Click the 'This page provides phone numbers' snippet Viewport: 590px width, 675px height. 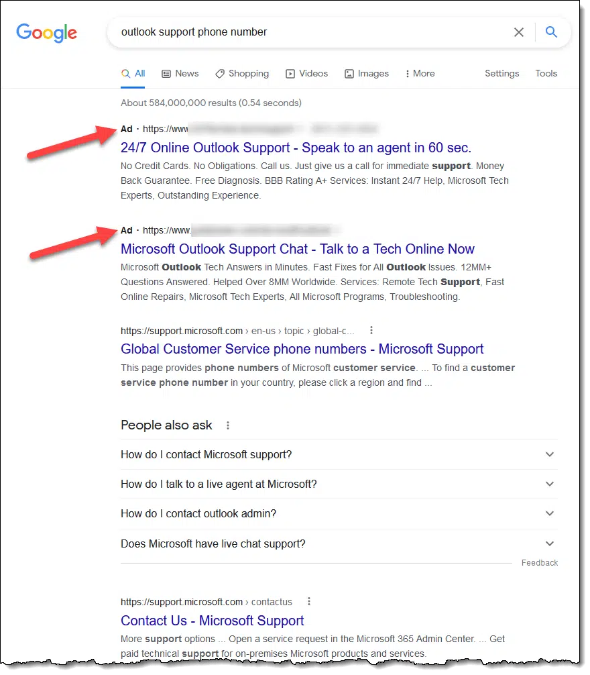coord(318,375)
